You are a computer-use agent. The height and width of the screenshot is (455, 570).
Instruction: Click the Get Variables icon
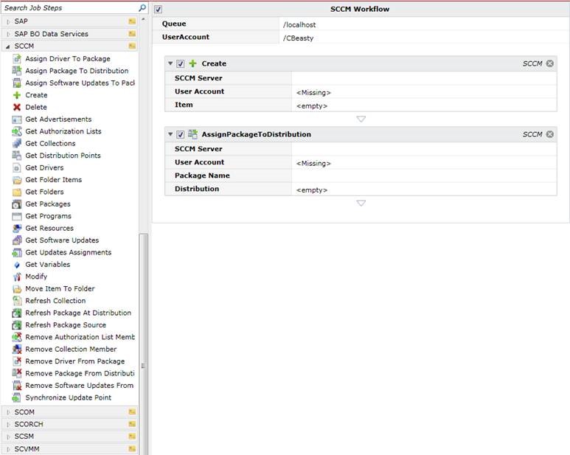(x=17, y=265)
